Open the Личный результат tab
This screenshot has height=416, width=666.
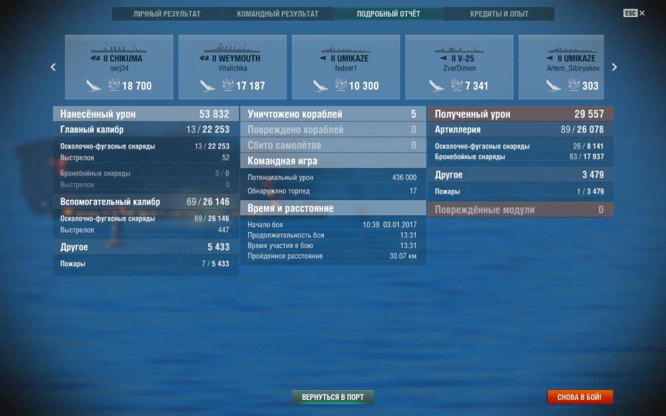click(167, 14)
